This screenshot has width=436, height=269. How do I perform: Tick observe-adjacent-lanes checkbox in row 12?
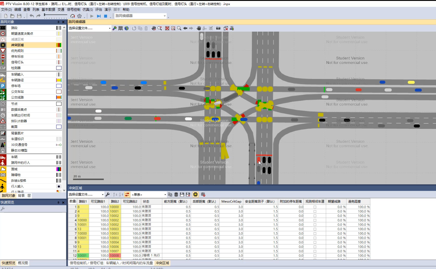pyautogui.click(x=315, y=255)
